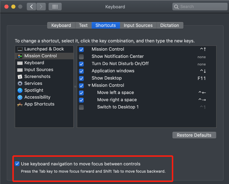Image resolution: width=229 pixels, height=184 pixels.
Task: Click the Launchpad & Dock icon
Action: (20, 49)
